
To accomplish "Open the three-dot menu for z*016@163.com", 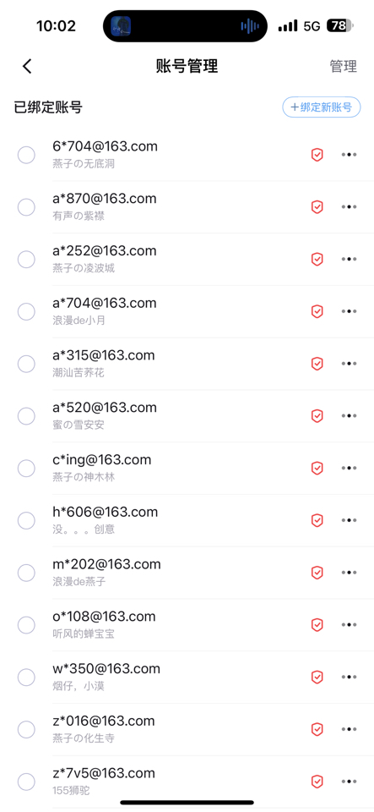I will click(350, 729).
